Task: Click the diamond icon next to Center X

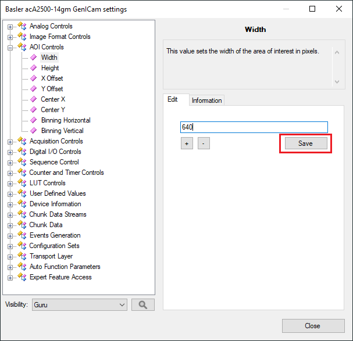Action: click(x=34, y=99)
